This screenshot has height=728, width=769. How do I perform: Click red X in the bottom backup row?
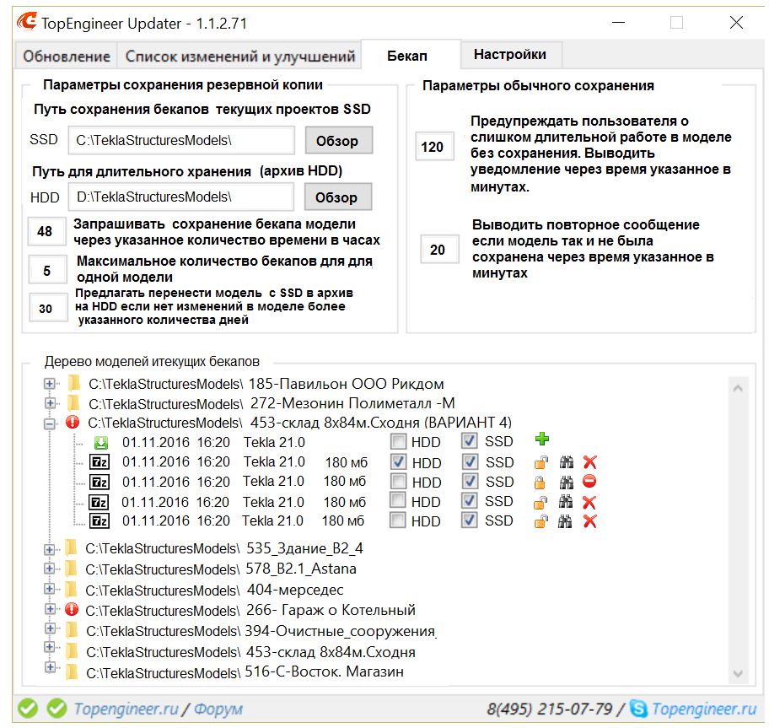point(590,521)
